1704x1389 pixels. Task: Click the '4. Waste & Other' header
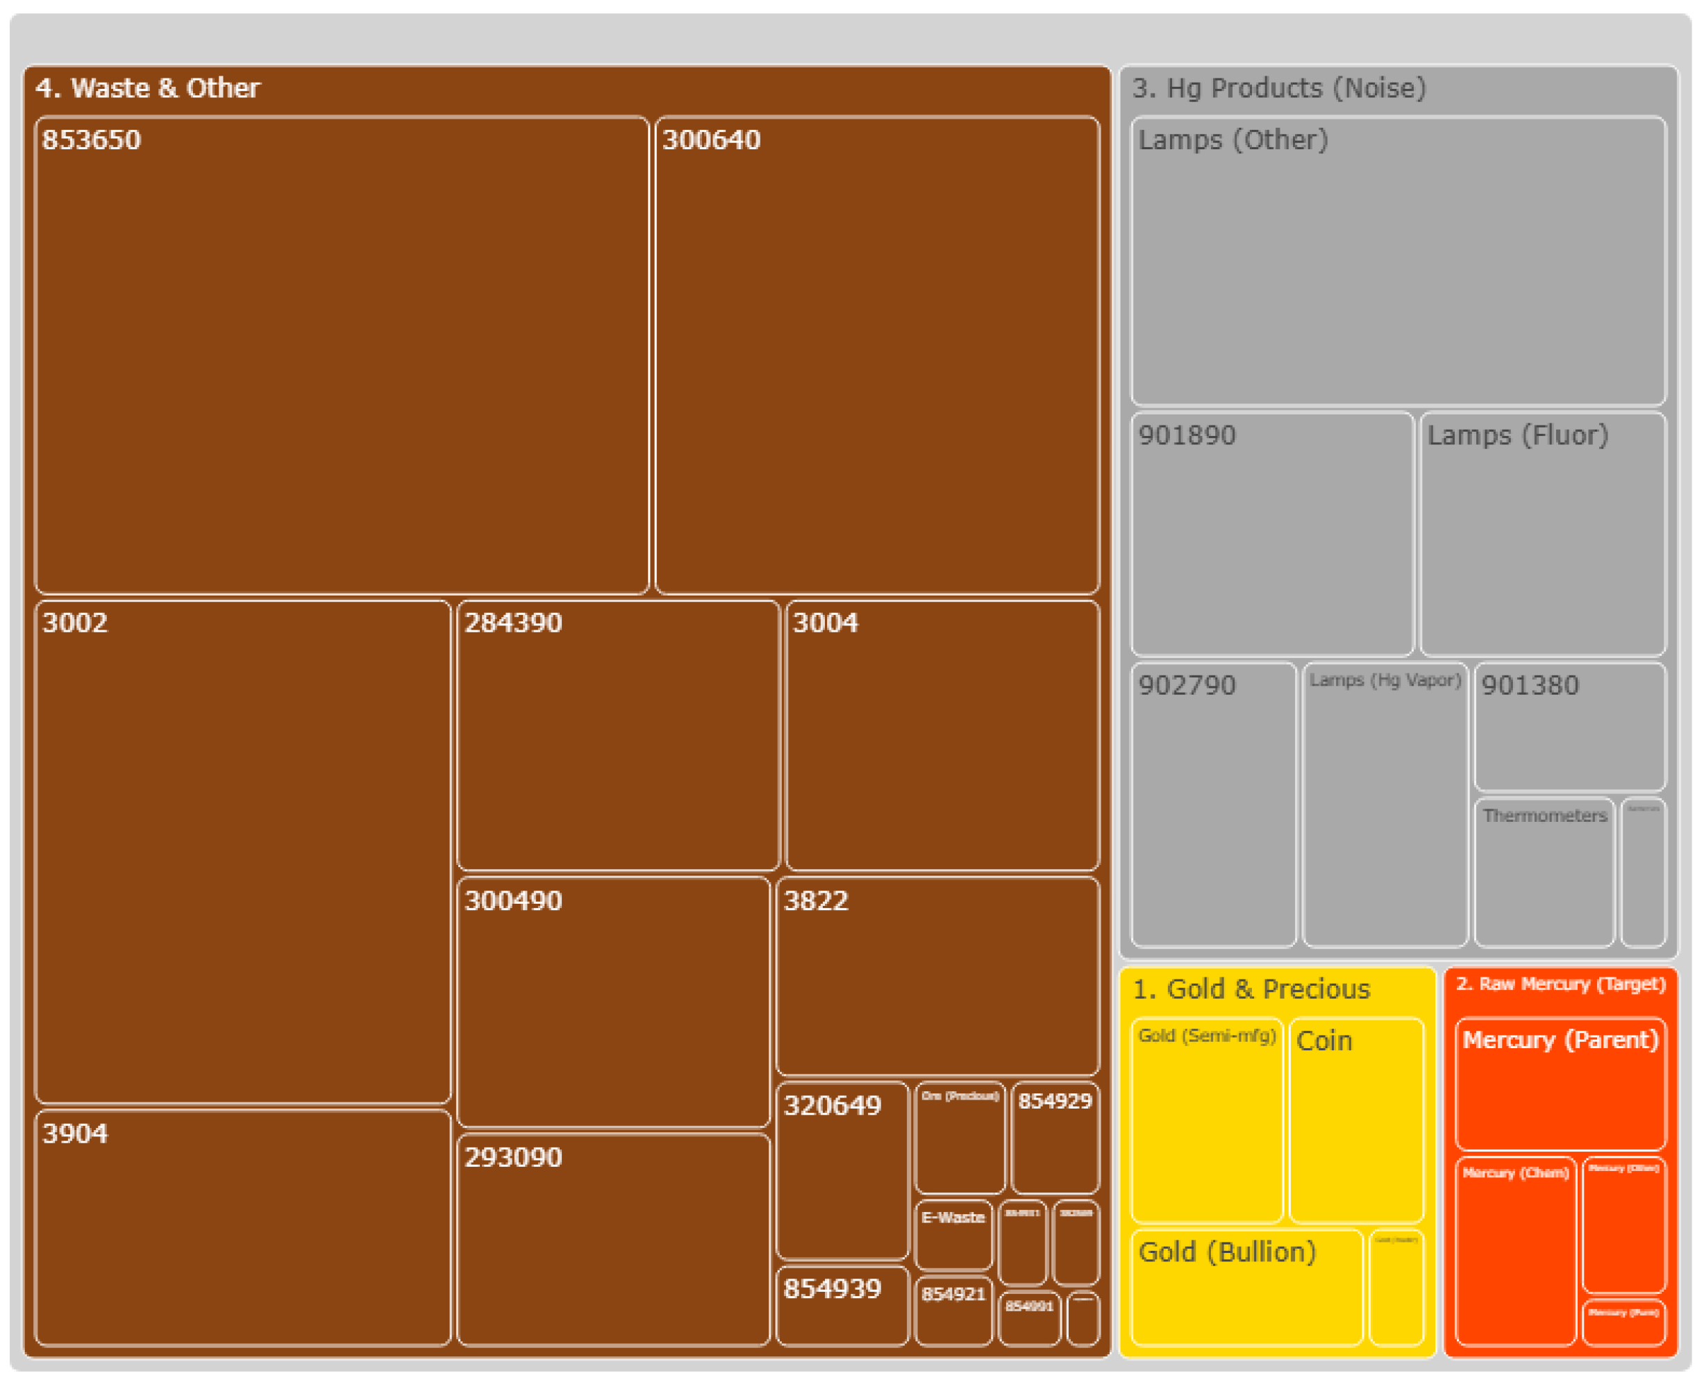(148, 88)
